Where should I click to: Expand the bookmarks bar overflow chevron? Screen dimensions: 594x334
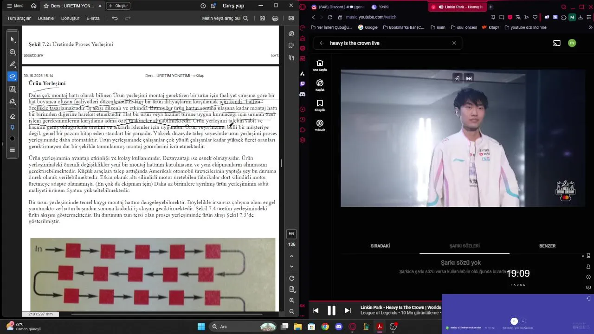pos(590,27)
